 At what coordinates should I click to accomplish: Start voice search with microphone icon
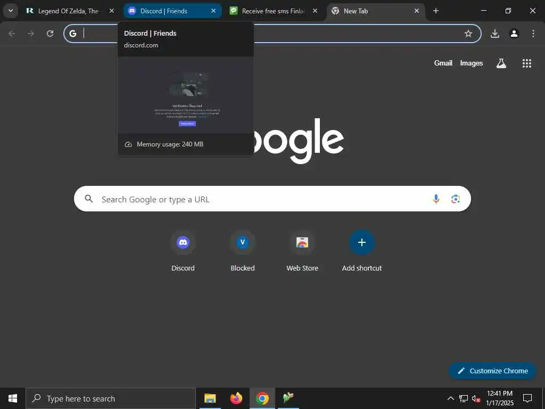pos(436,199)
